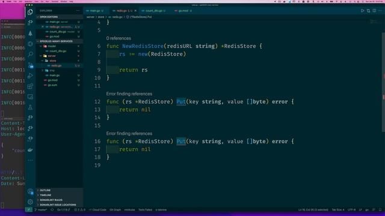
Task: Open Git Graph from status bar
Action: (x=115, y=210)
